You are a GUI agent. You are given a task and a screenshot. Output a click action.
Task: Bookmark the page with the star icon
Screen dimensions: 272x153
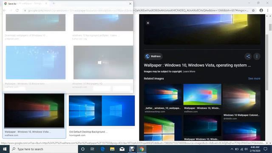(x=253, y=10)
